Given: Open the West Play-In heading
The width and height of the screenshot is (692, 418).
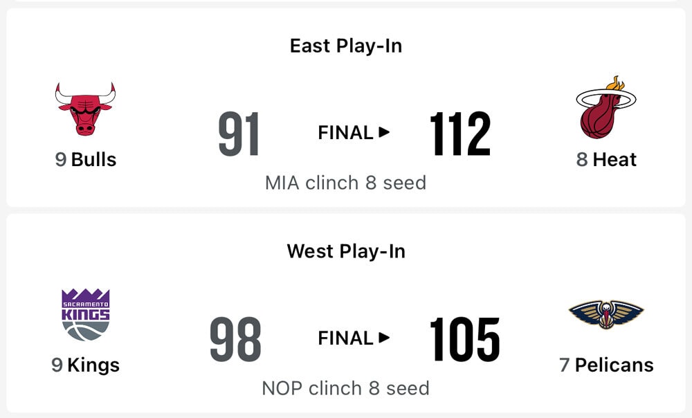Looking at the screenshot, I should pyautogui.click(x=346, y=251).
